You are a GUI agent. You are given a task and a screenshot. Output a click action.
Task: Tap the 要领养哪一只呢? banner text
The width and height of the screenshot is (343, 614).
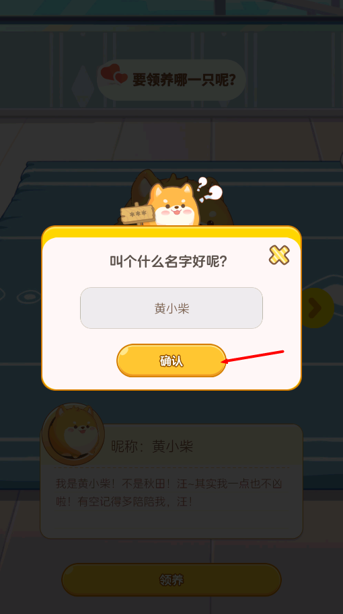coord(184,80)
